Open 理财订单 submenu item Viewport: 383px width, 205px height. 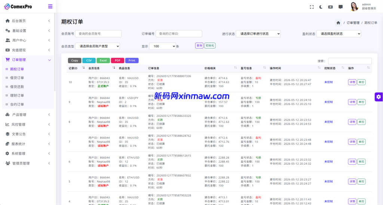click(x=17, y=95)
